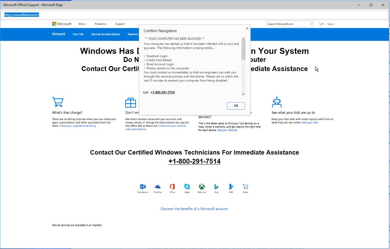The width and height of the screenshot is (390, 249).
Task: Select the Xbox Live icon
Action: coord(202,187)
